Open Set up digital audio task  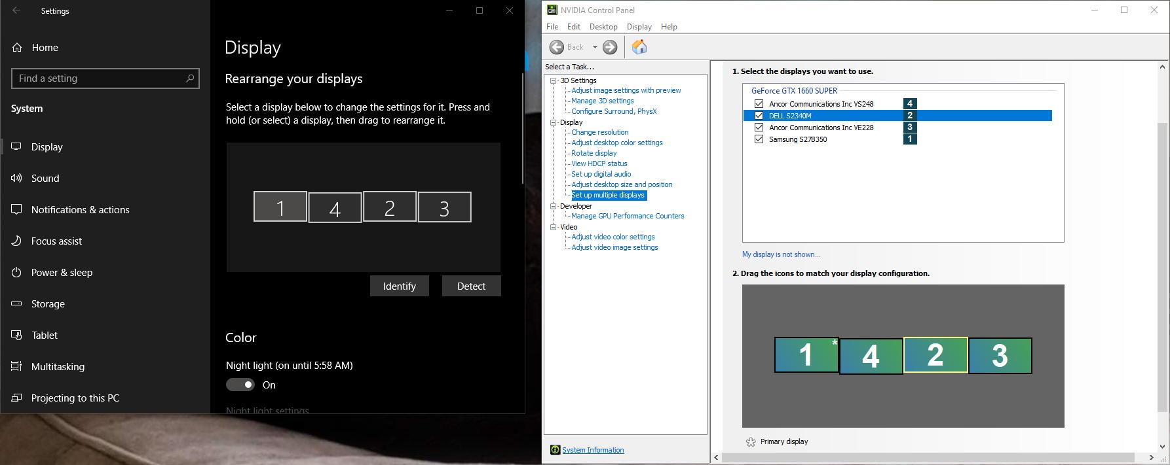[x=601, y=174]
